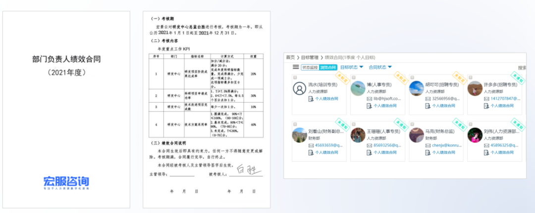The height and width of the screenshot is (213, 535).
Task: Click email 85693256@q... on 王珊珊 card
Action: [387, 145]
